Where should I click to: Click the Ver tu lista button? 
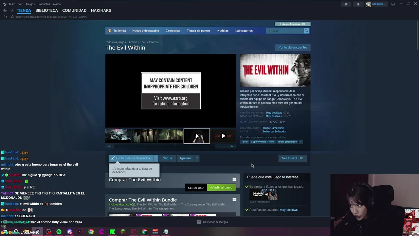[293, 158]
